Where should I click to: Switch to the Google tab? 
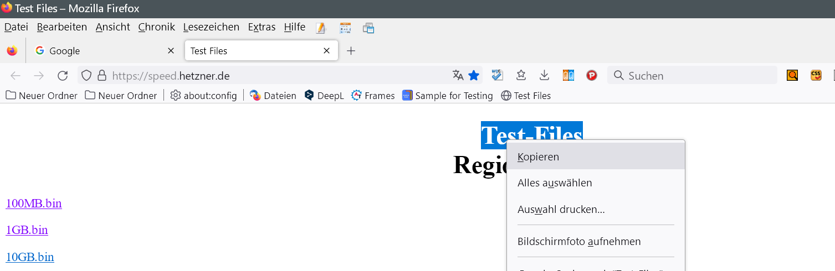(x=100, y=51)
